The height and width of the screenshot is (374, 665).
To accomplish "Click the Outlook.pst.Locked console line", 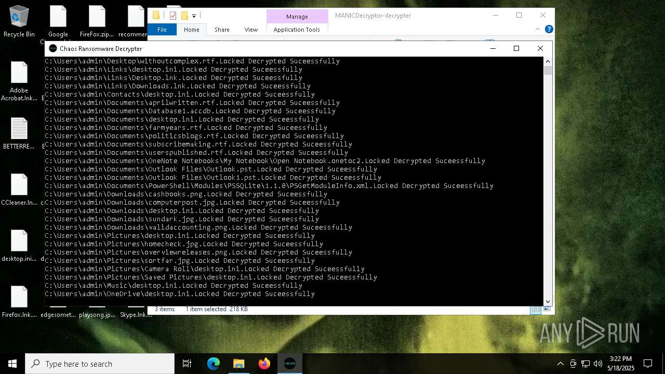I will (211, 169).
